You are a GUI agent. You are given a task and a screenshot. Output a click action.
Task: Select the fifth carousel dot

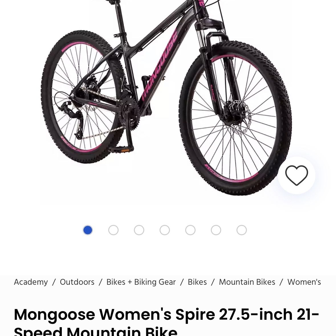190,230
